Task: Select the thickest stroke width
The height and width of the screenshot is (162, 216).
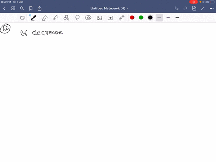Action: click(x=177, y=18)
